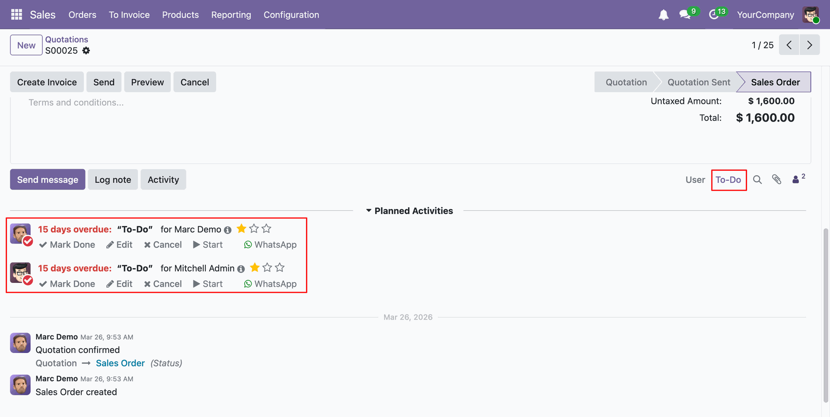
Task: Click info icon beside Marc Demo
Action: tap(228, 230)
